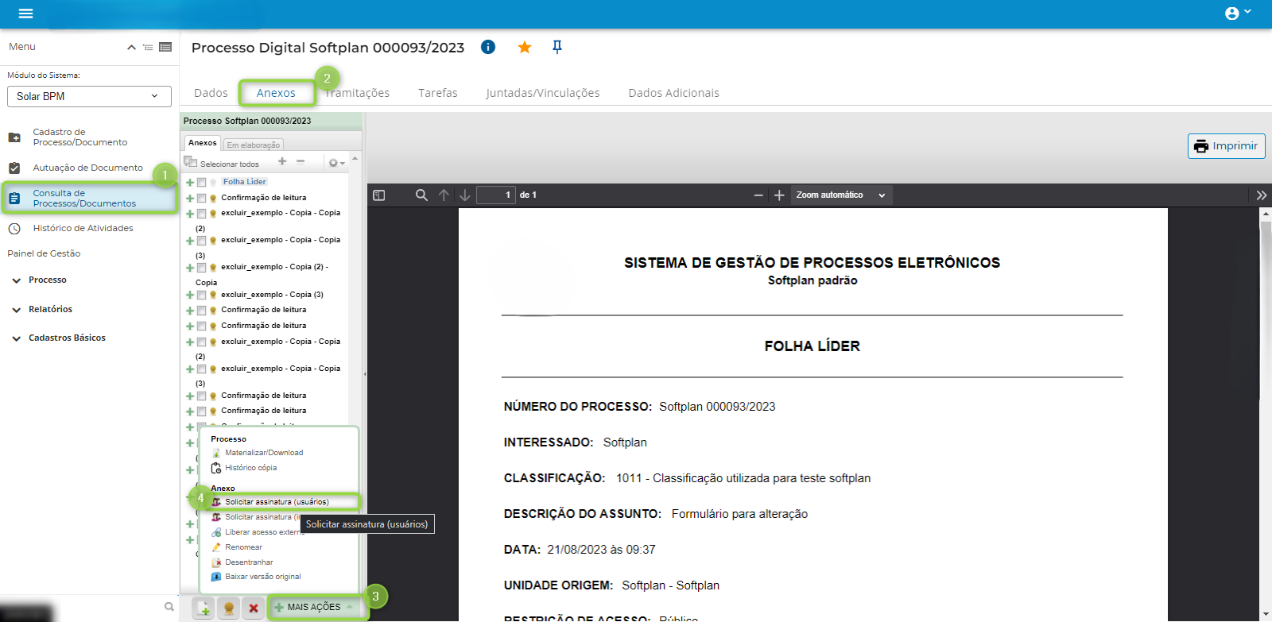Image resolution: width=1272 pixels, height=622 pixels.
Task: Select the Em elaboração sub-tab
Action: coord(254,145)
